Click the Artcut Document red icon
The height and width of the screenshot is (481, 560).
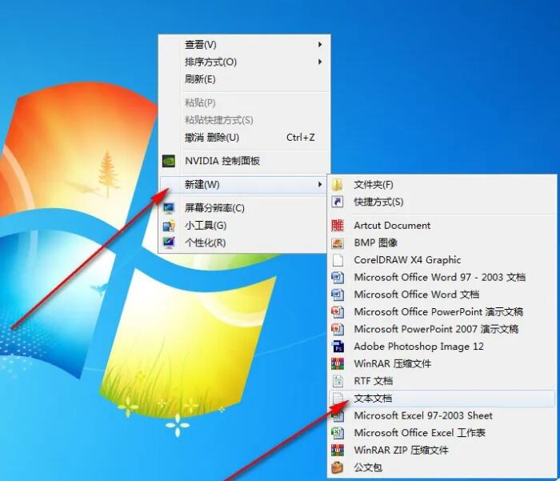338,226
